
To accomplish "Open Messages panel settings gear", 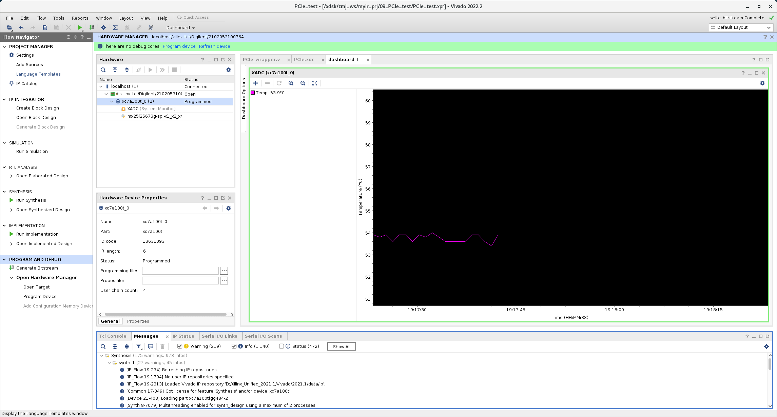I will point(766,346).
